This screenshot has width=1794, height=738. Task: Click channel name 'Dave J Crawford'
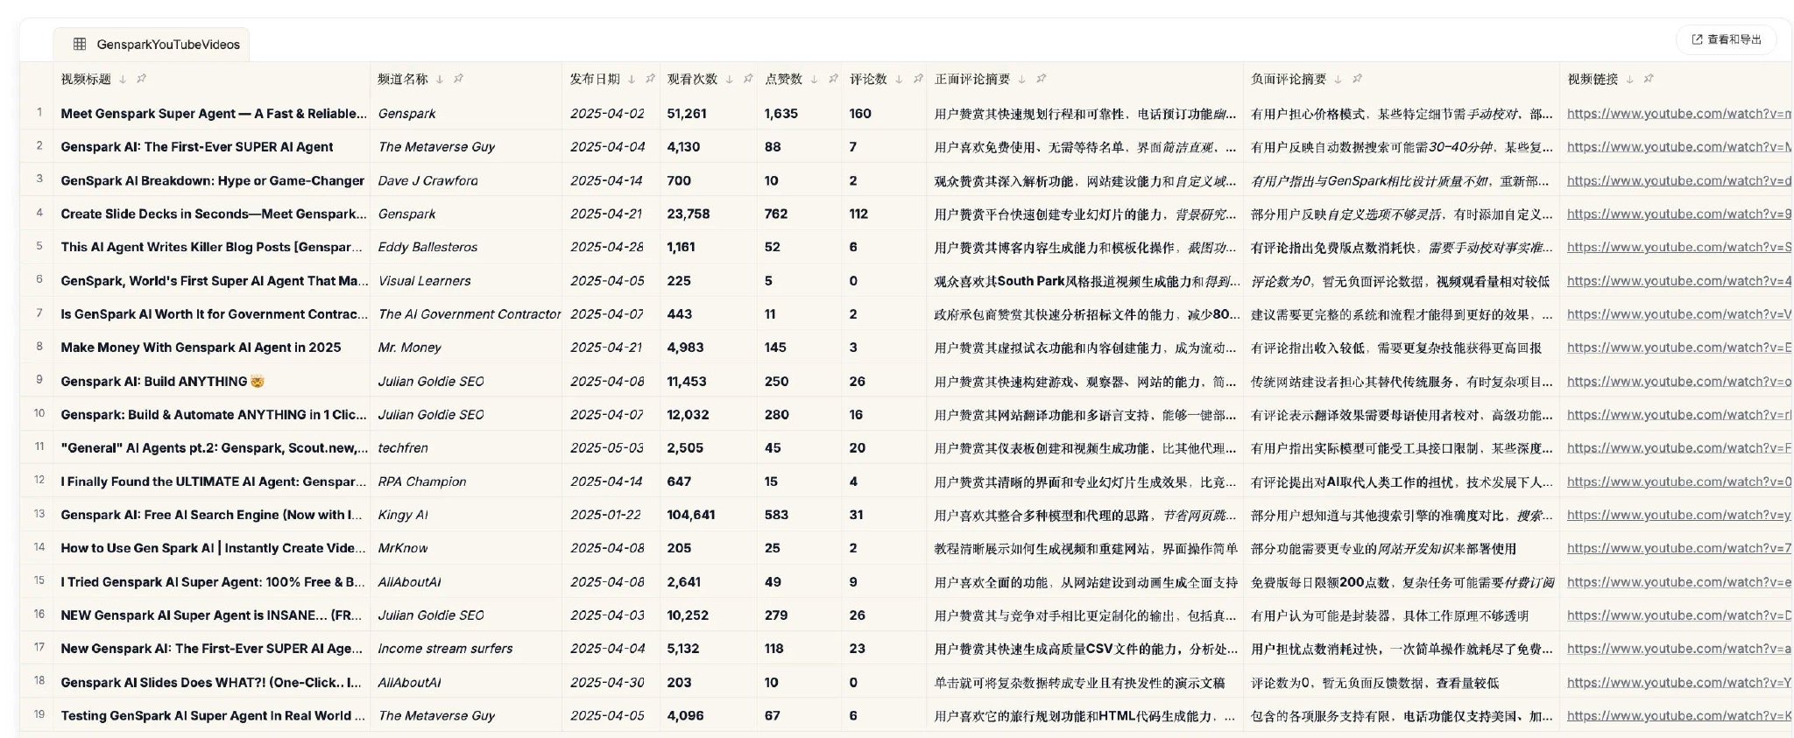click(428, 180)
